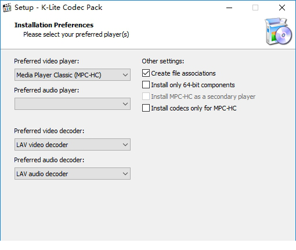This screenshot has width=296, height=250.
Task: Open the Preferred audio player dropdown
Action: click(73, 104)
